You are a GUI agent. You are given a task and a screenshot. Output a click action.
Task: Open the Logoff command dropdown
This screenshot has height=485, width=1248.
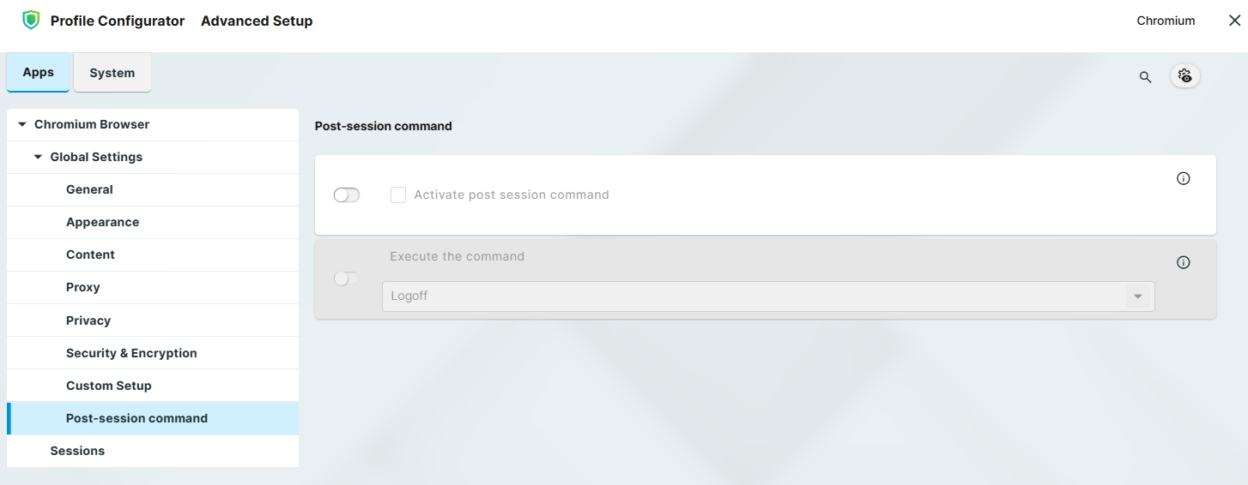1137,296
